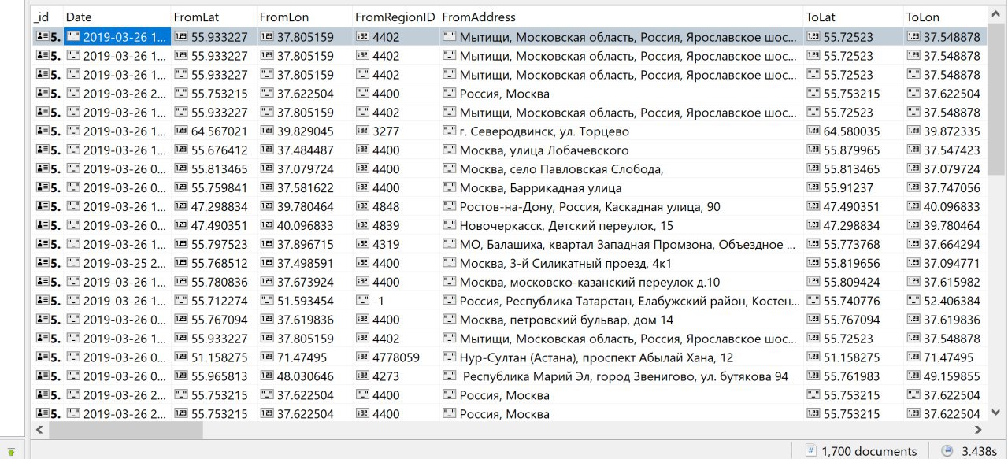Click the ToLon column header

923,17
